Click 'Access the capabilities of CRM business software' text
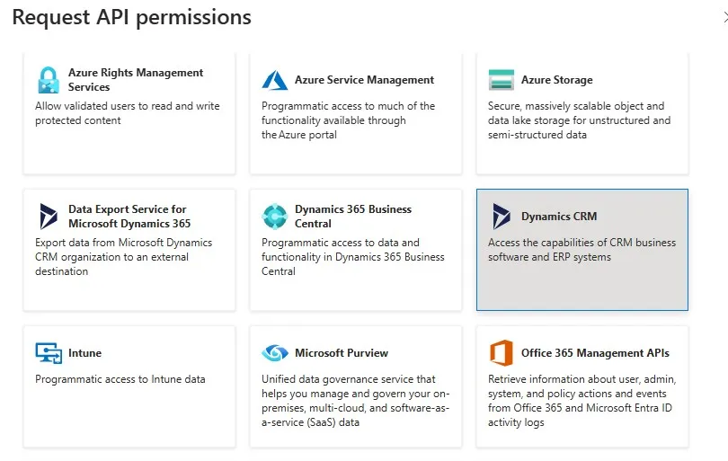The width and height of the screenshot is (728, 461). [x=582, y=250]
